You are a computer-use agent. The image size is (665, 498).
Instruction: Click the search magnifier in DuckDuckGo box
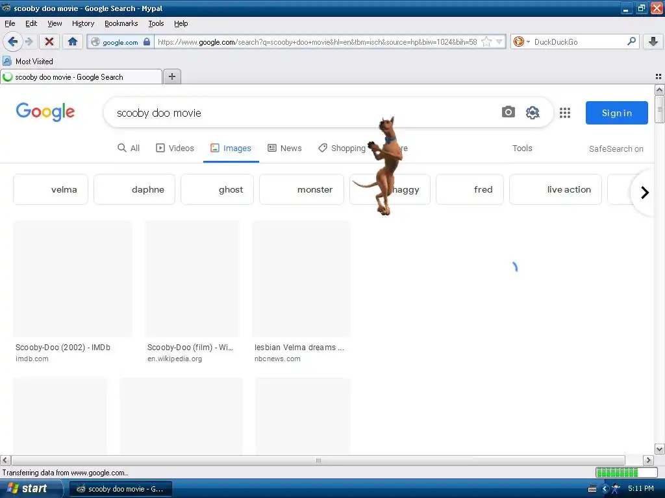[631, 41]
